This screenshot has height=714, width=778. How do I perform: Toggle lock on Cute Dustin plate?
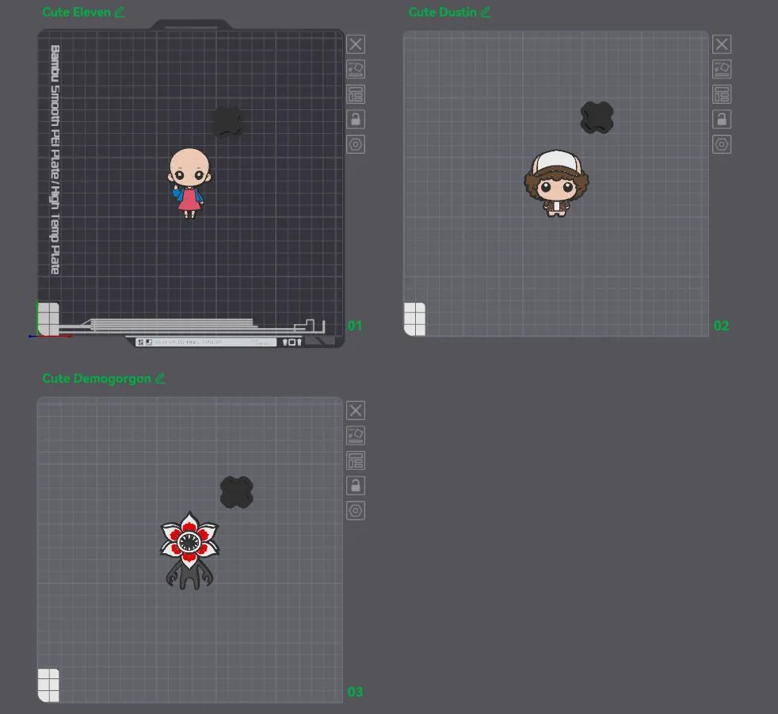click(722, 119)
